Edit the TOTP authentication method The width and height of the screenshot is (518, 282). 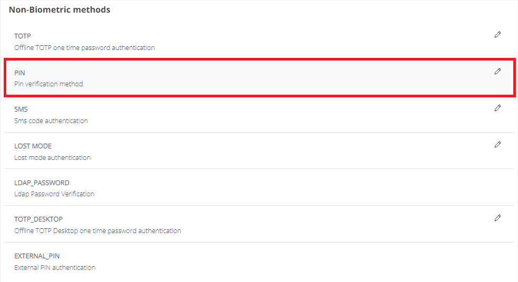[x=497, y=35]
